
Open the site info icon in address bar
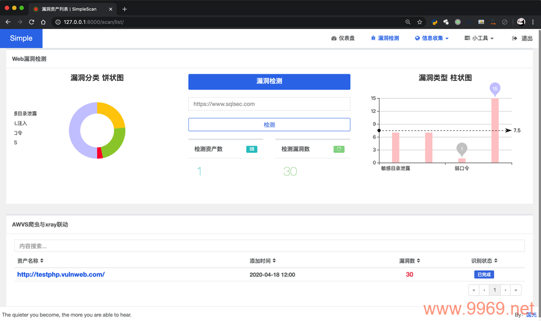(x=58, y=22)
